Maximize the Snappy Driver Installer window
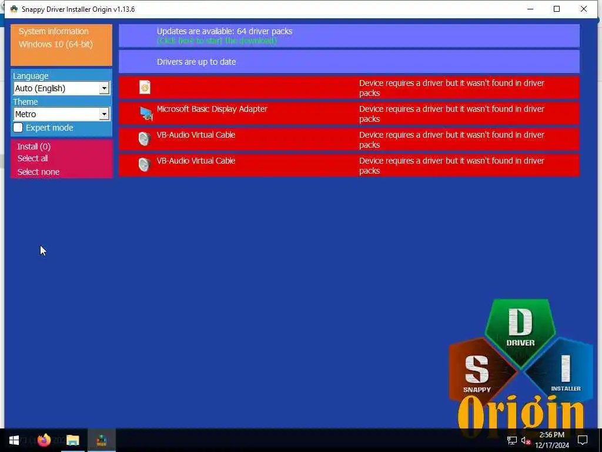This screenshot has height=452, width=602. click(x=557, y=9)
